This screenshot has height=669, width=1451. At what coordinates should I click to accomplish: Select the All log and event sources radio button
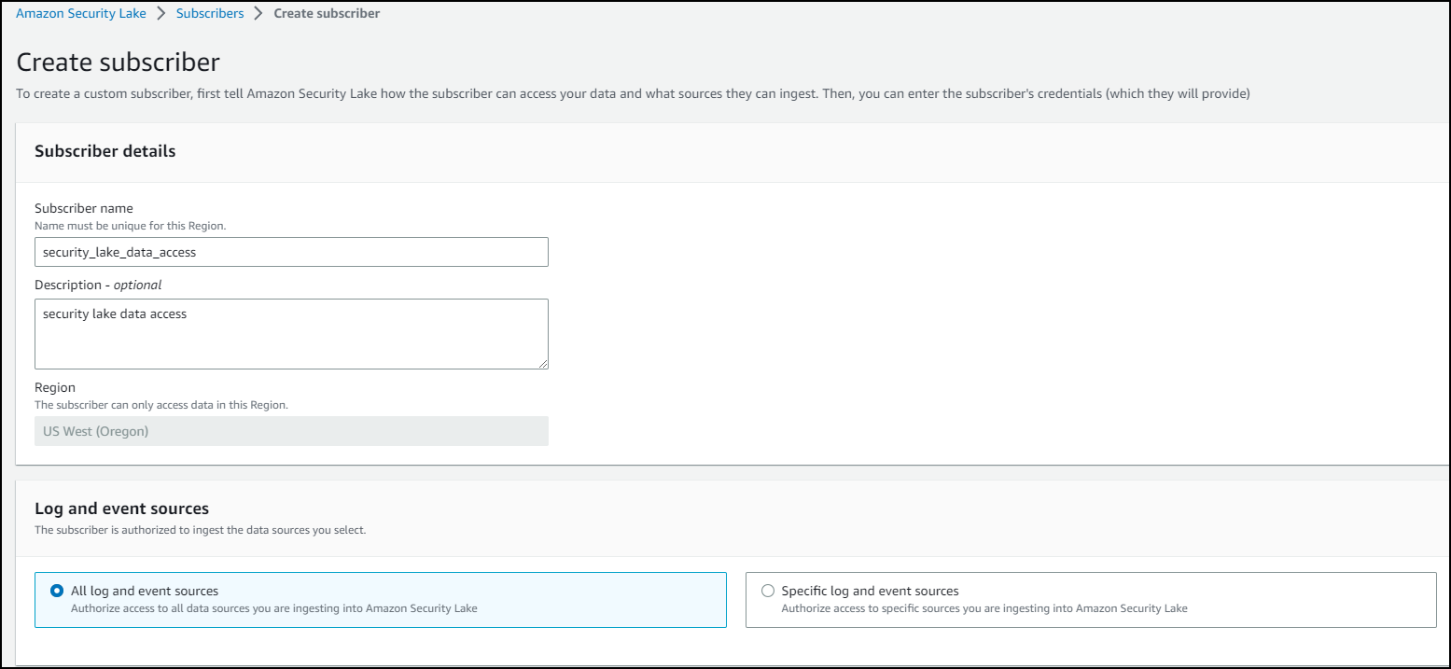(58, 591)
